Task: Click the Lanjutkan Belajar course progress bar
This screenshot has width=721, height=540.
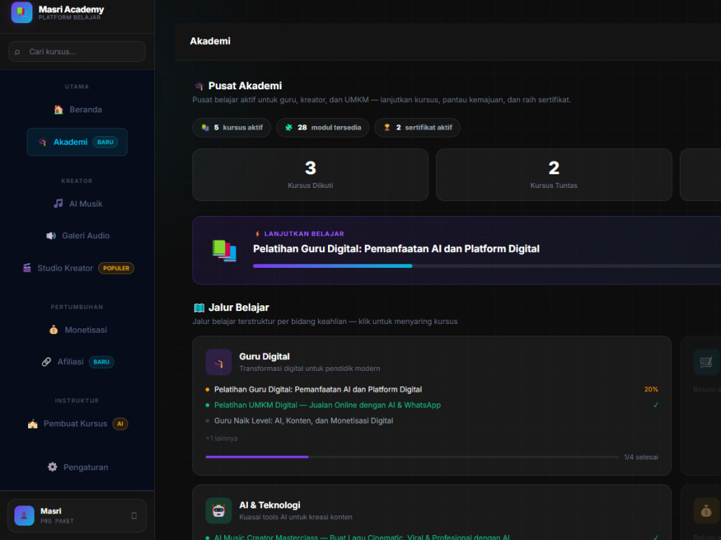Action: [487, 266]
